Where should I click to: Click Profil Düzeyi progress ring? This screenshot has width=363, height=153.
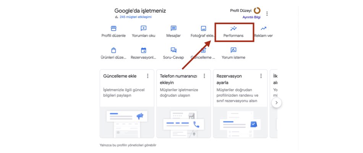(257, 11)
